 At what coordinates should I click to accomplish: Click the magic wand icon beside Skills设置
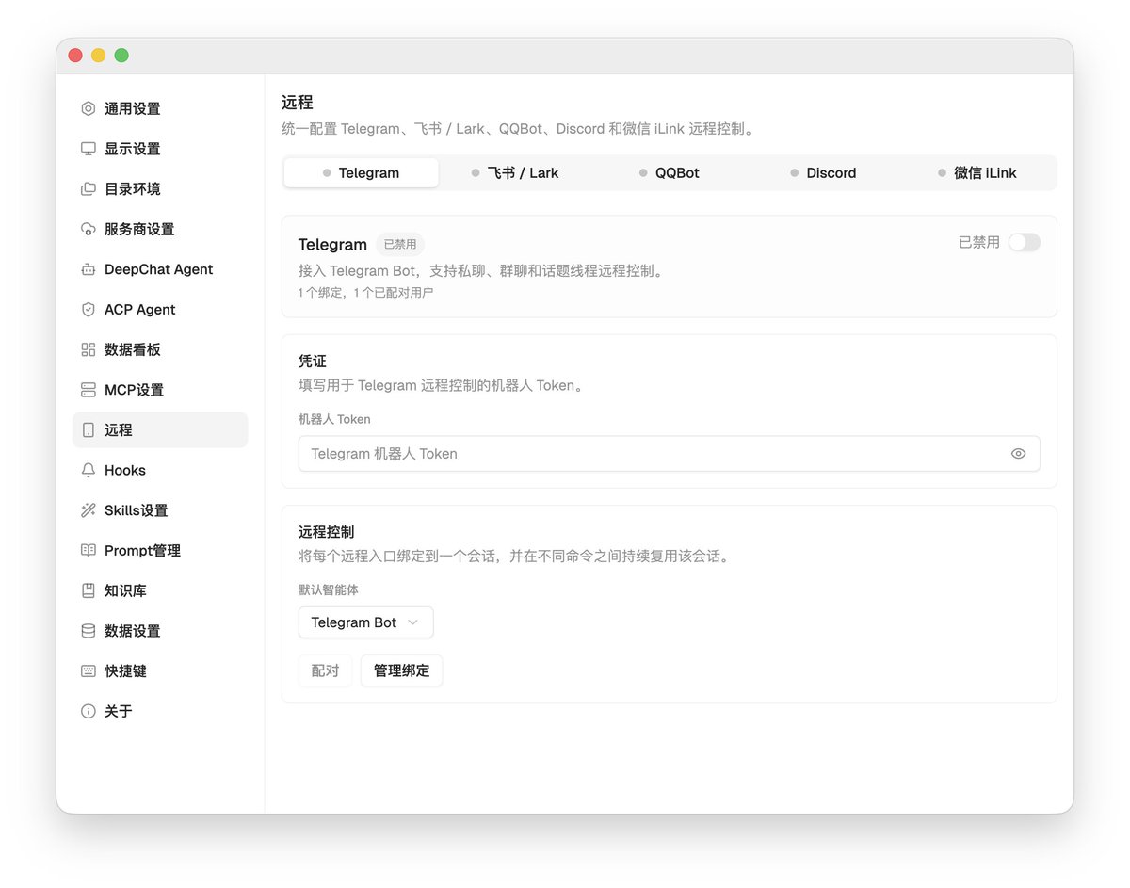point(89,510)
